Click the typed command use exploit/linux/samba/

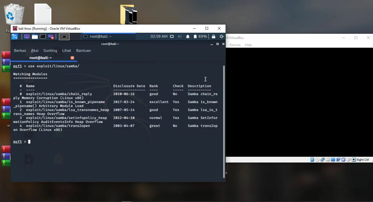54,66
